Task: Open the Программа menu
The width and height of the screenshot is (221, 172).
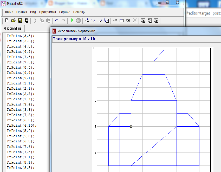Action: [48, 12]
